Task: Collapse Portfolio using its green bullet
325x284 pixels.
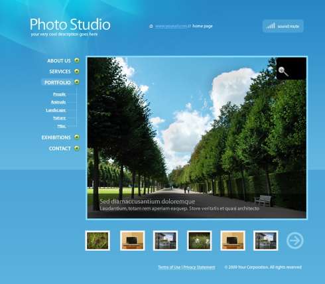Action: [x=77, y=82]
